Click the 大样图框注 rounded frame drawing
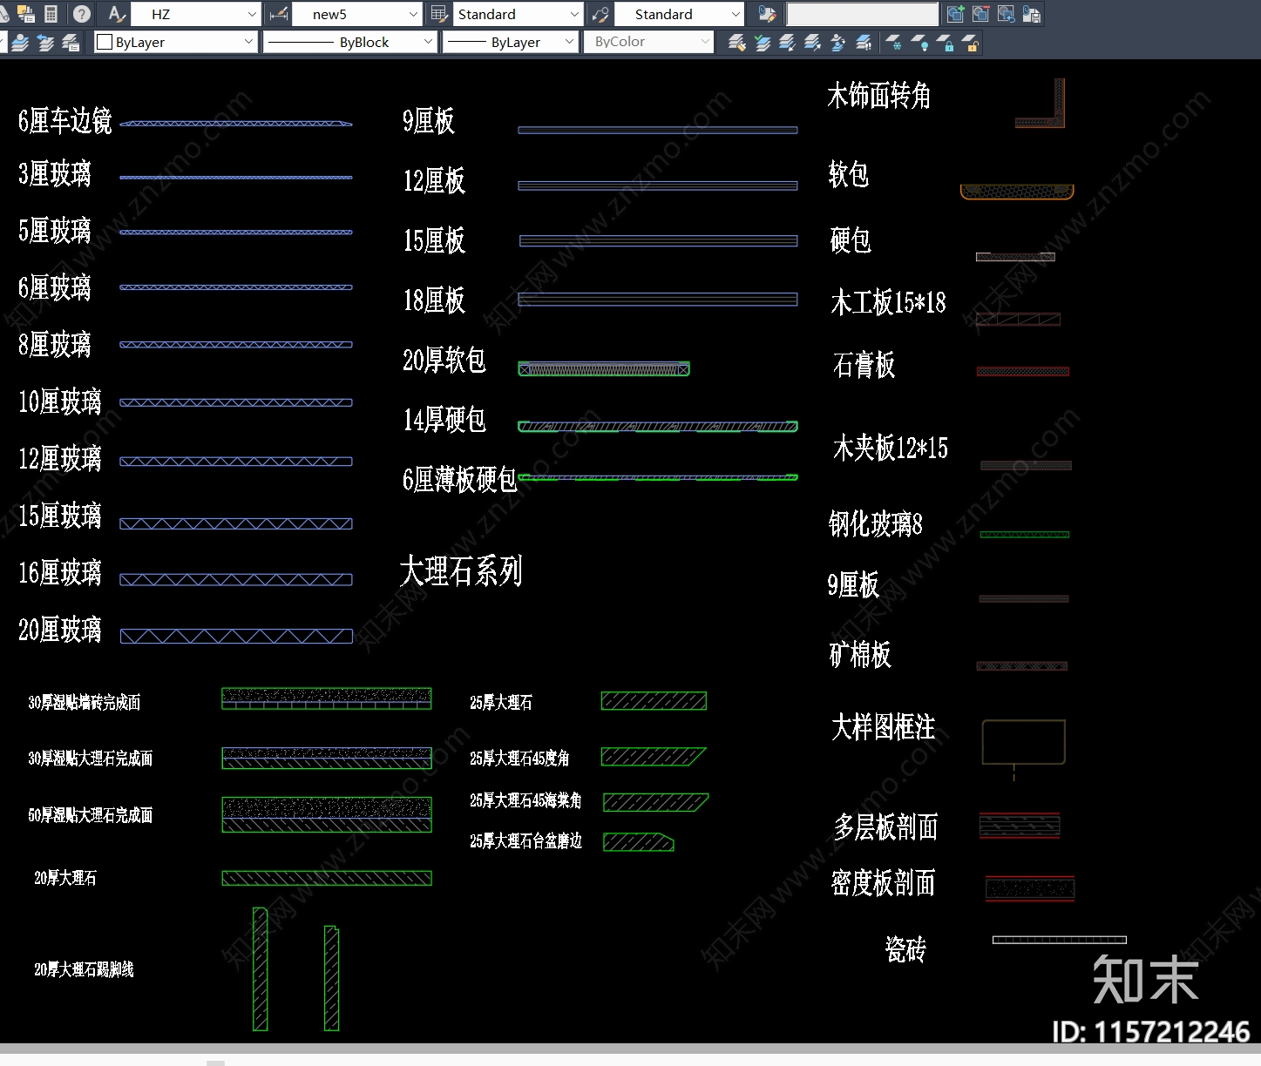 click(x=1024, y=742)
